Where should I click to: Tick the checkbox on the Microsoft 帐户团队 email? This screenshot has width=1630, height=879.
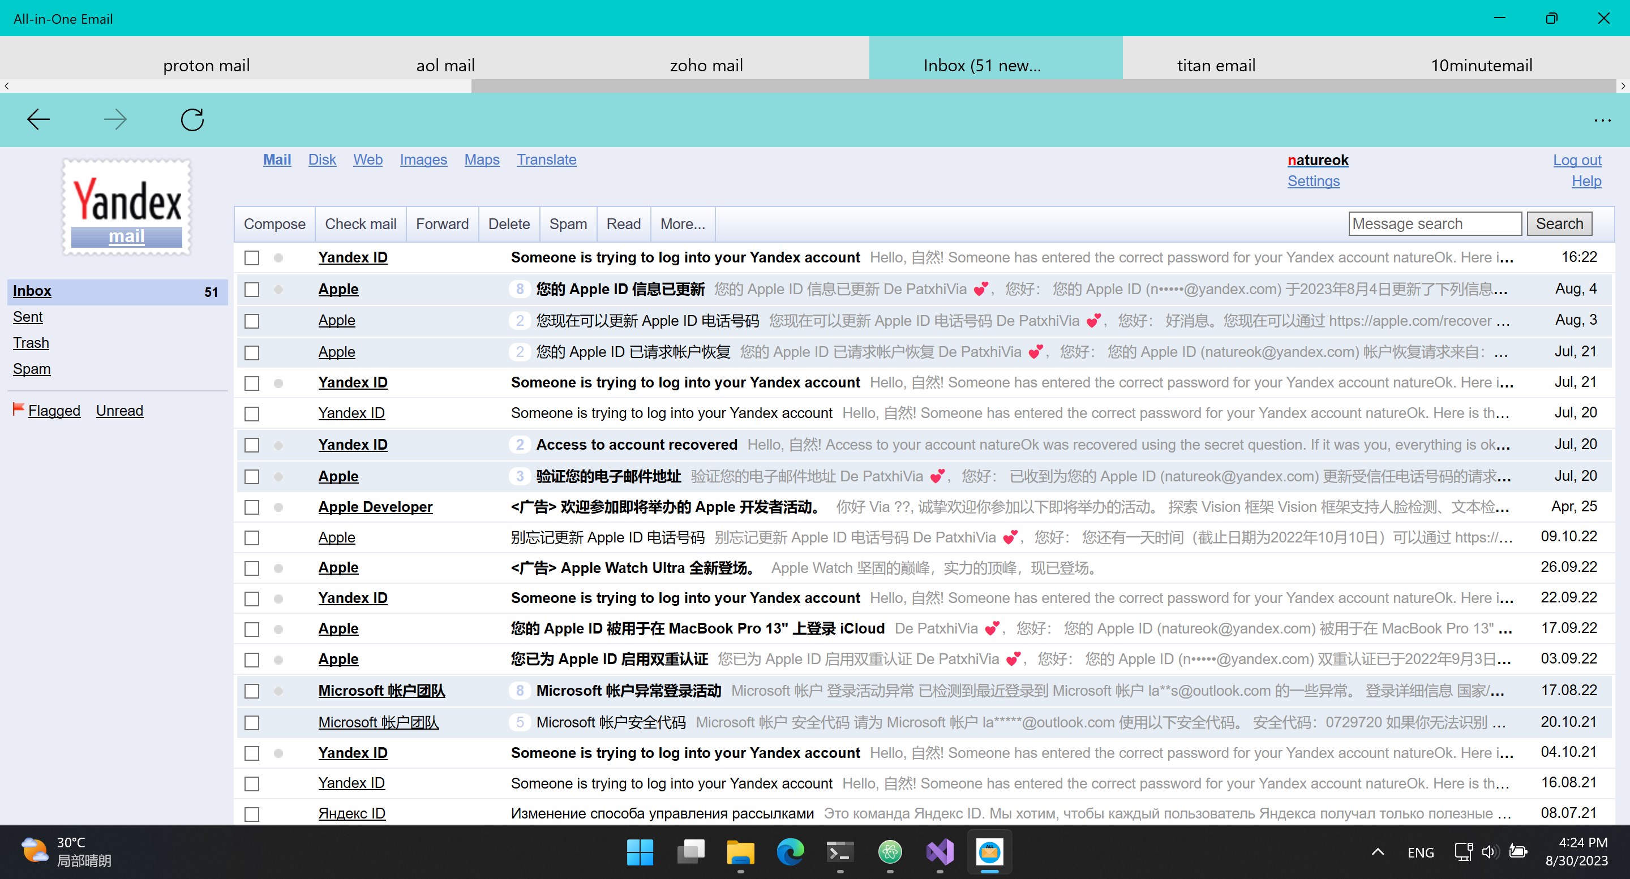click(252, 691)
